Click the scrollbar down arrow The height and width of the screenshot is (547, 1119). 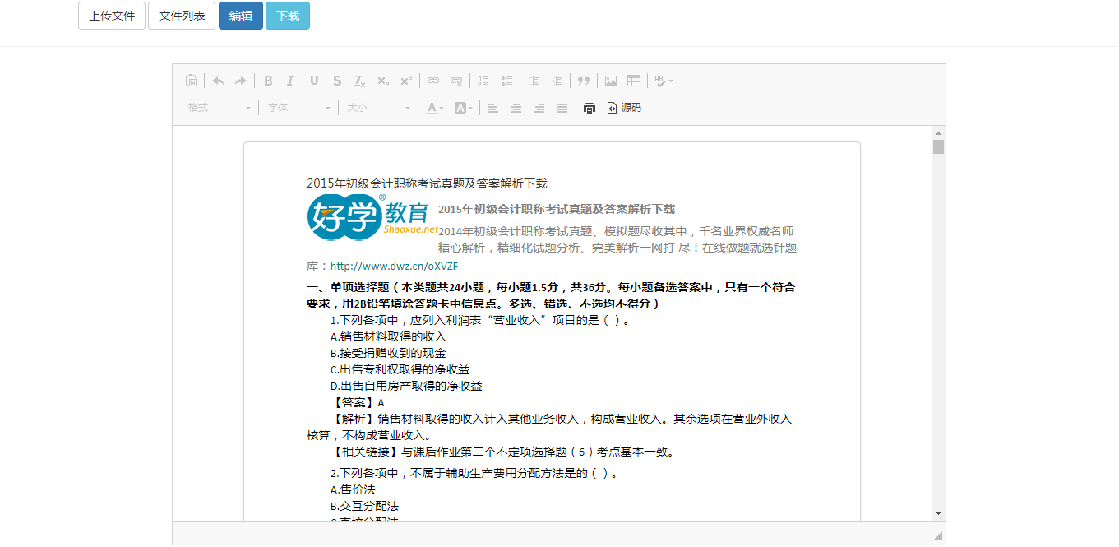(x=938, y=513)
